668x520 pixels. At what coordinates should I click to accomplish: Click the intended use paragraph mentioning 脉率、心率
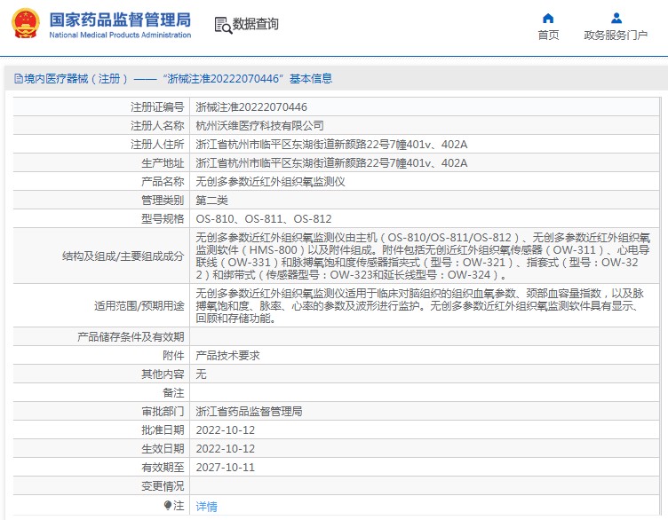(420, 305)
